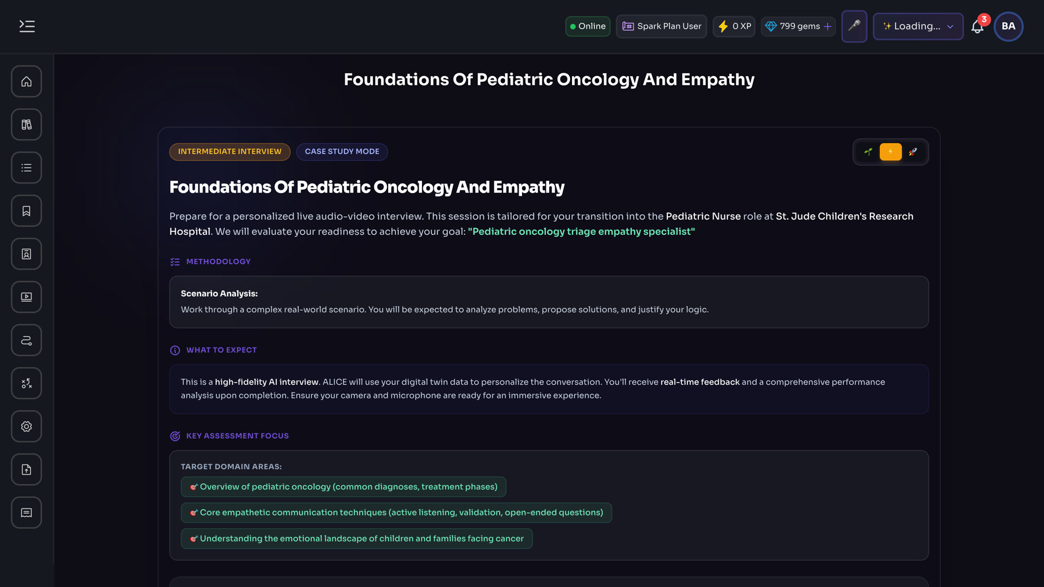Toggle the sidebar menu icon
1044x587 pixels.
[x=27, y=26]
